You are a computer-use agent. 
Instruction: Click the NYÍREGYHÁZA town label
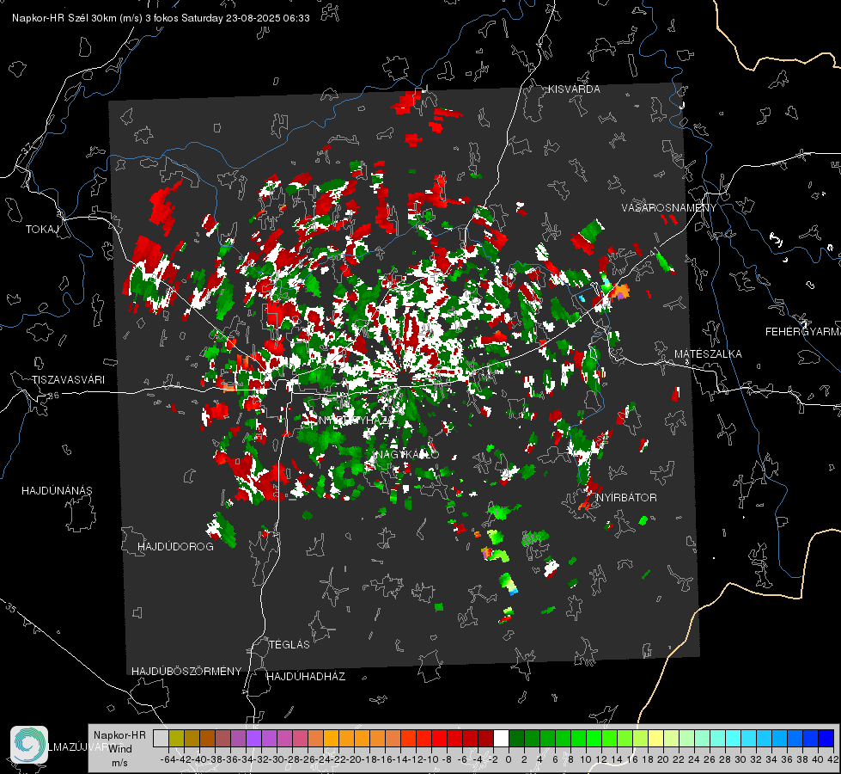pyautogui.click(x=357, y=420)
